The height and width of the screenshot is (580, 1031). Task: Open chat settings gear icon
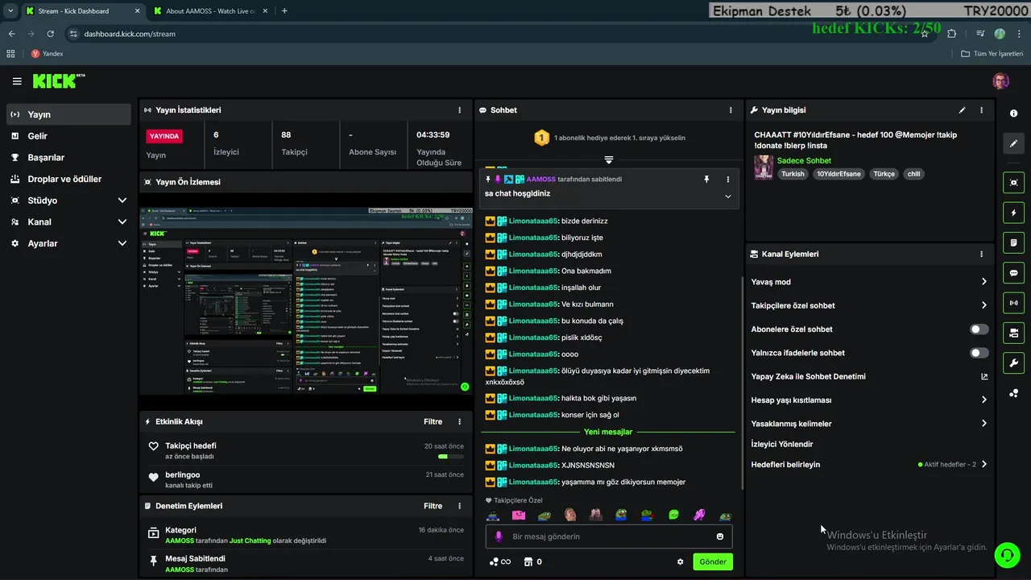point(680,562)
